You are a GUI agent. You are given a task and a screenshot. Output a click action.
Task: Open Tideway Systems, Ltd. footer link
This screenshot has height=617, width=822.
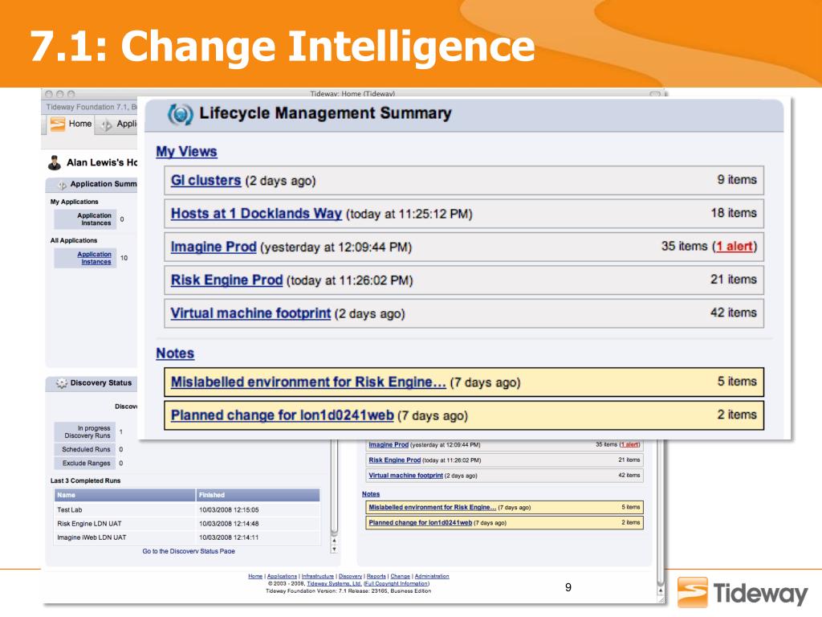[x=334, y=583]
